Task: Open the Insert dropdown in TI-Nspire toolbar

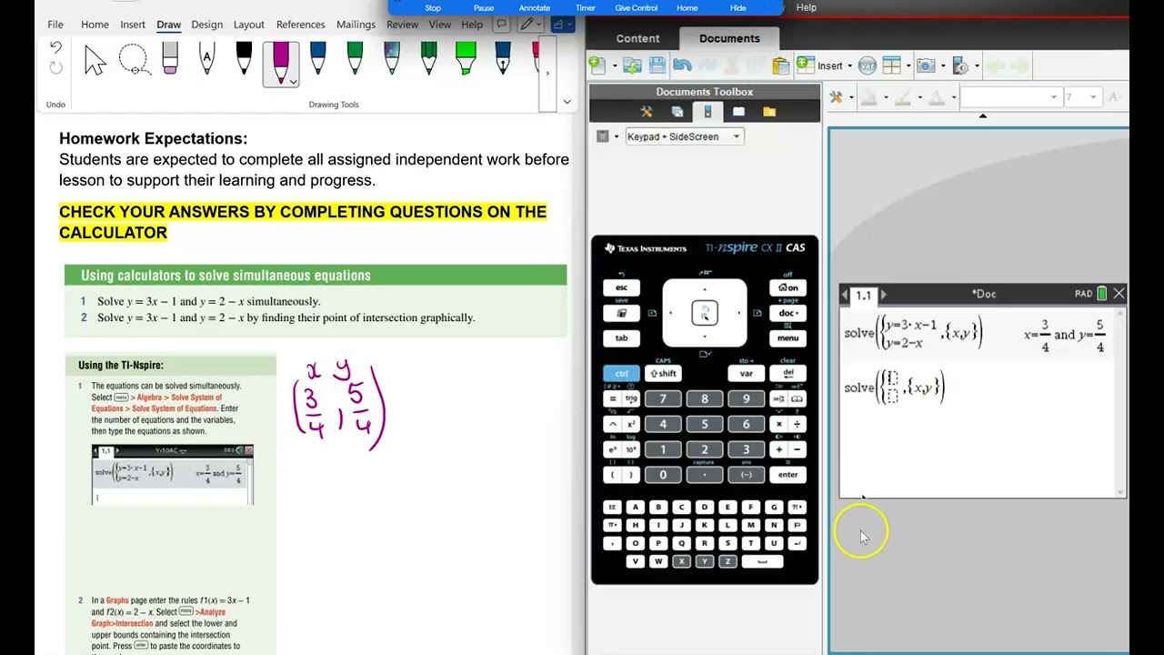Action: 825,65
